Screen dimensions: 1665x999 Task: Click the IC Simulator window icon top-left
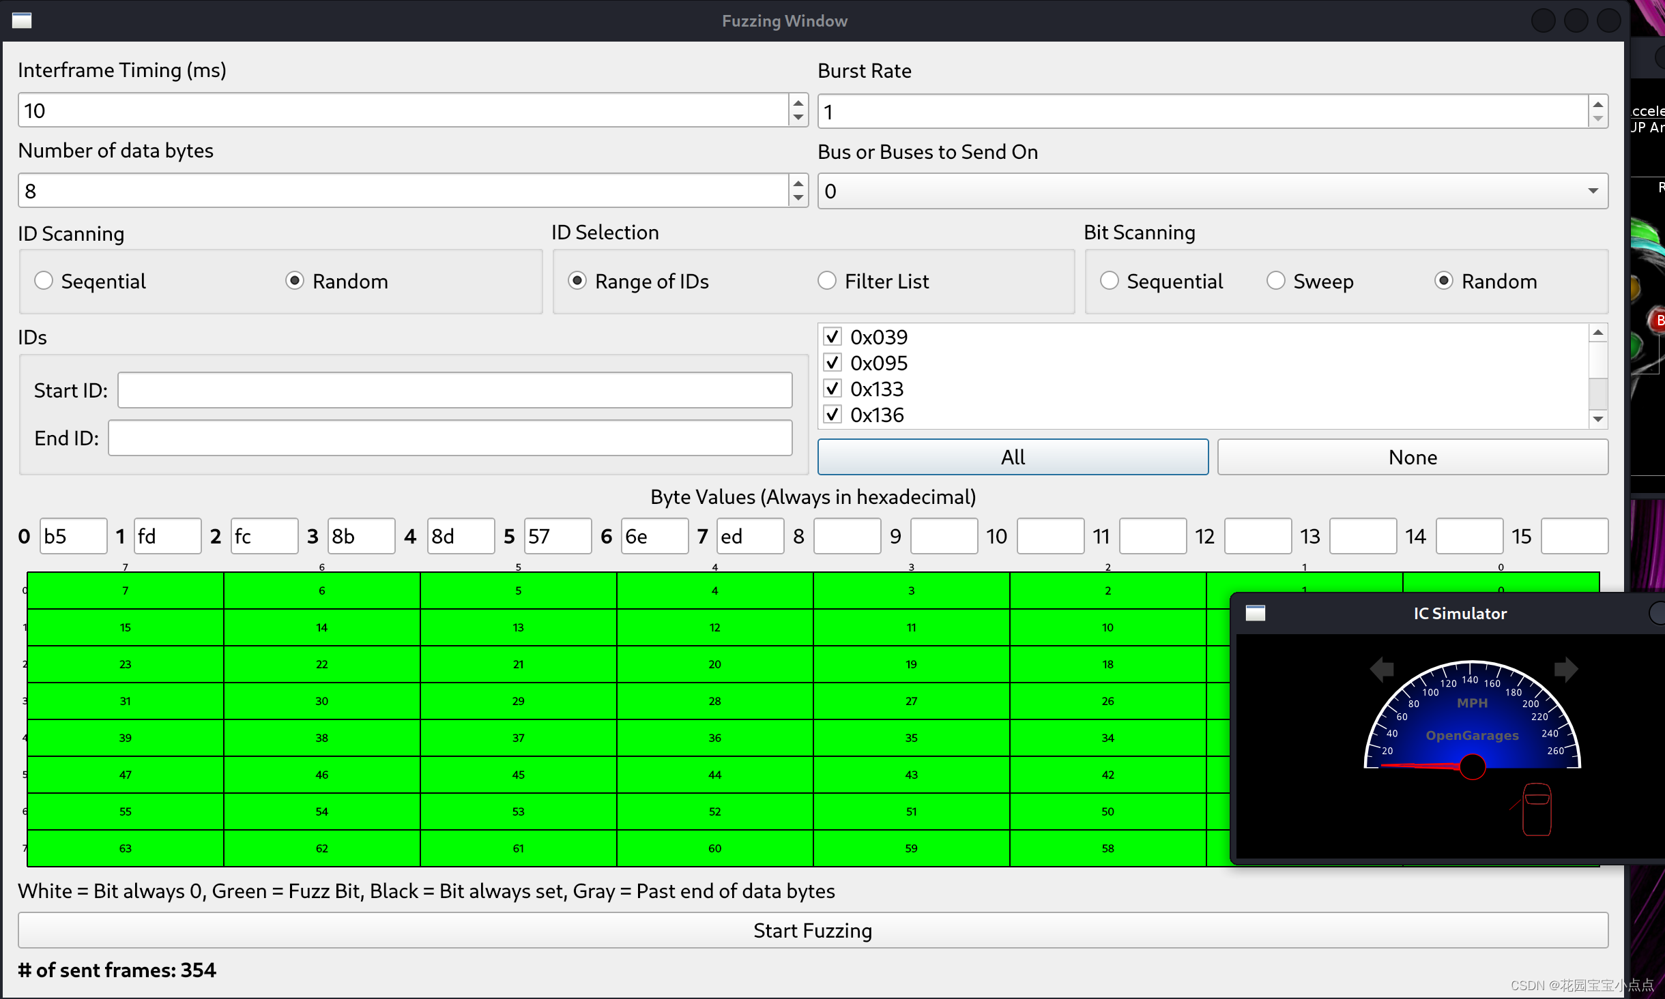pyautogui.click(x=1256, y=613)
